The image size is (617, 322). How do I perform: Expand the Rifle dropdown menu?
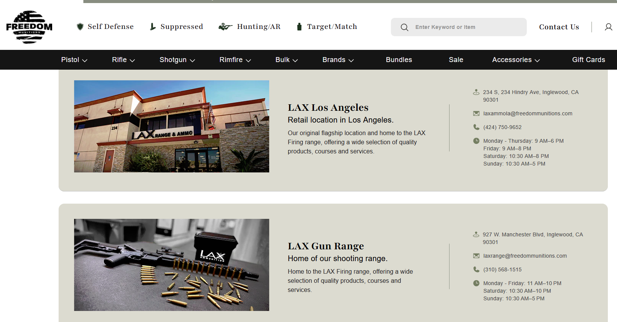pyautogui.click(x=123, y=60)
